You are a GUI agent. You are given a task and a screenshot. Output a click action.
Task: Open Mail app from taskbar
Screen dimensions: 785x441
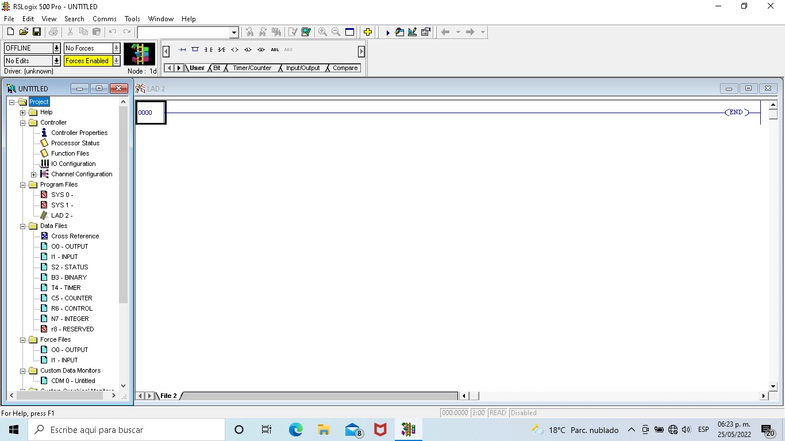point(353,430)
